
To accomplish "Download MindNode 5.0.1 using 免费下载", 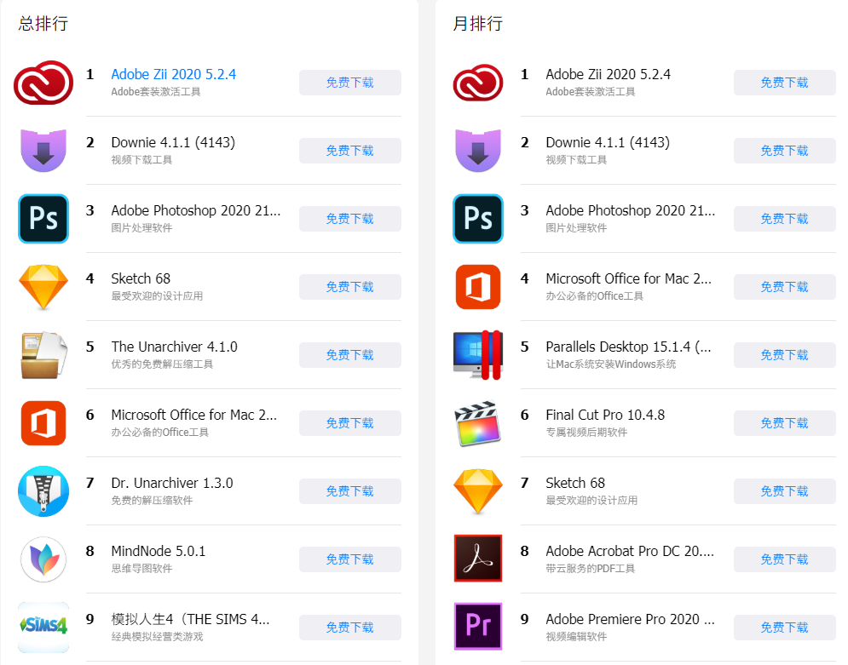I will 350,559.
